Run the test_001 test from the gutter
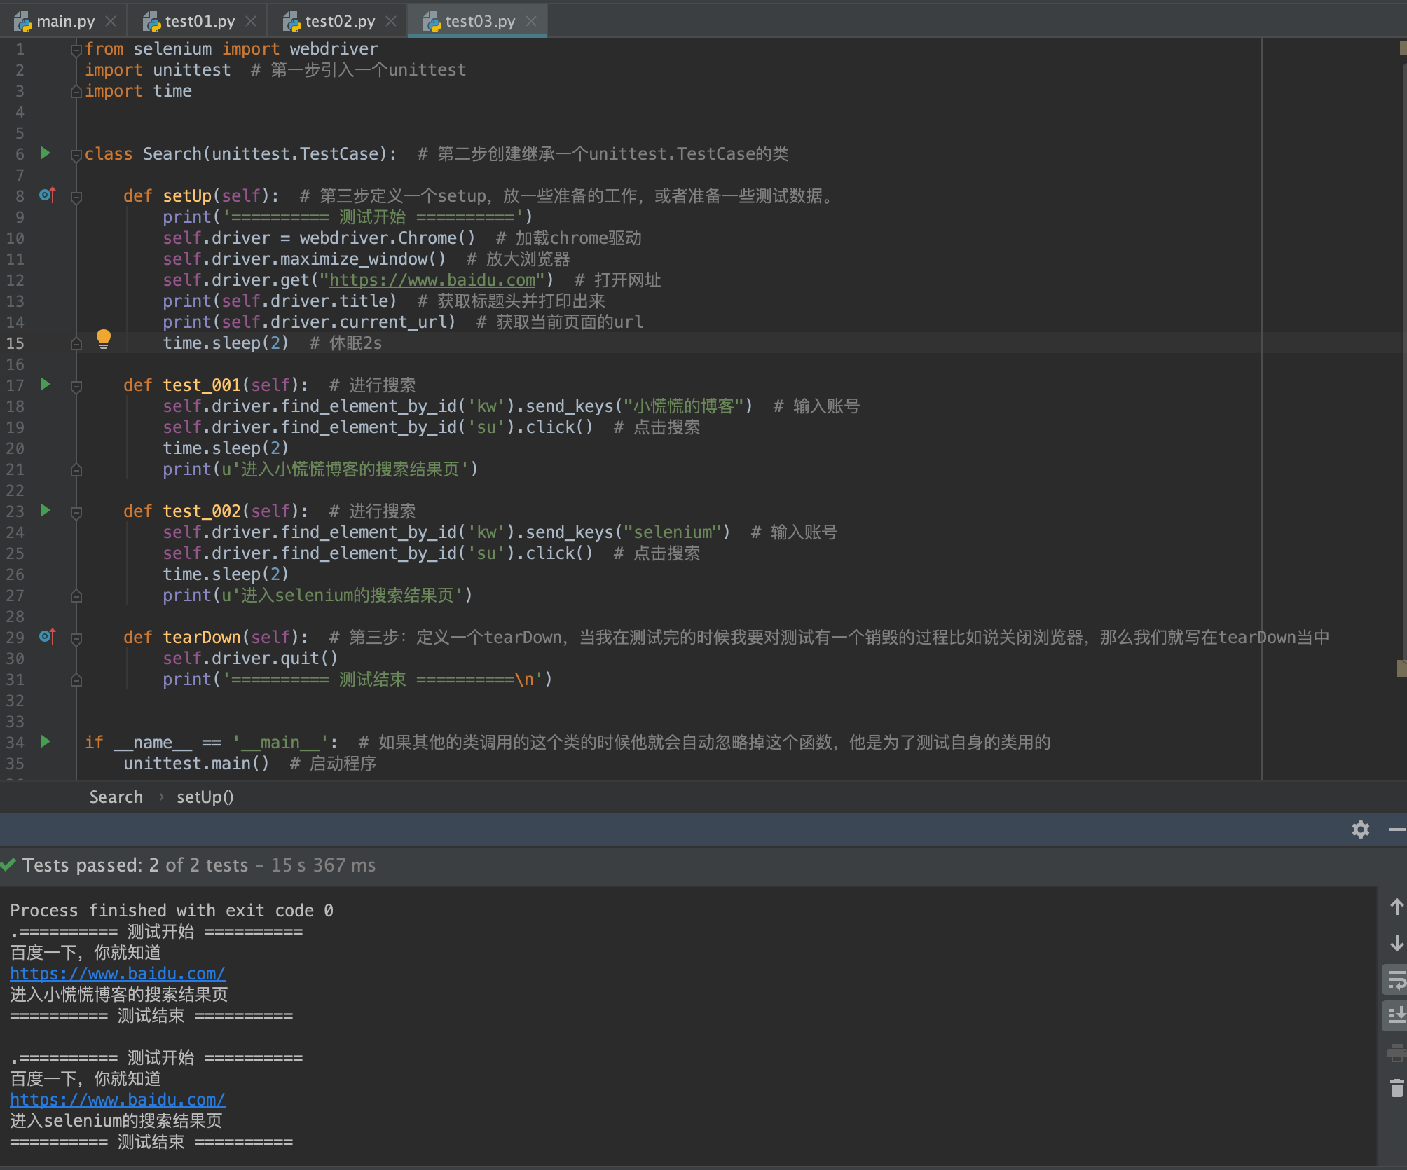The image size is (1407, 1170). (x=45, y=385)
